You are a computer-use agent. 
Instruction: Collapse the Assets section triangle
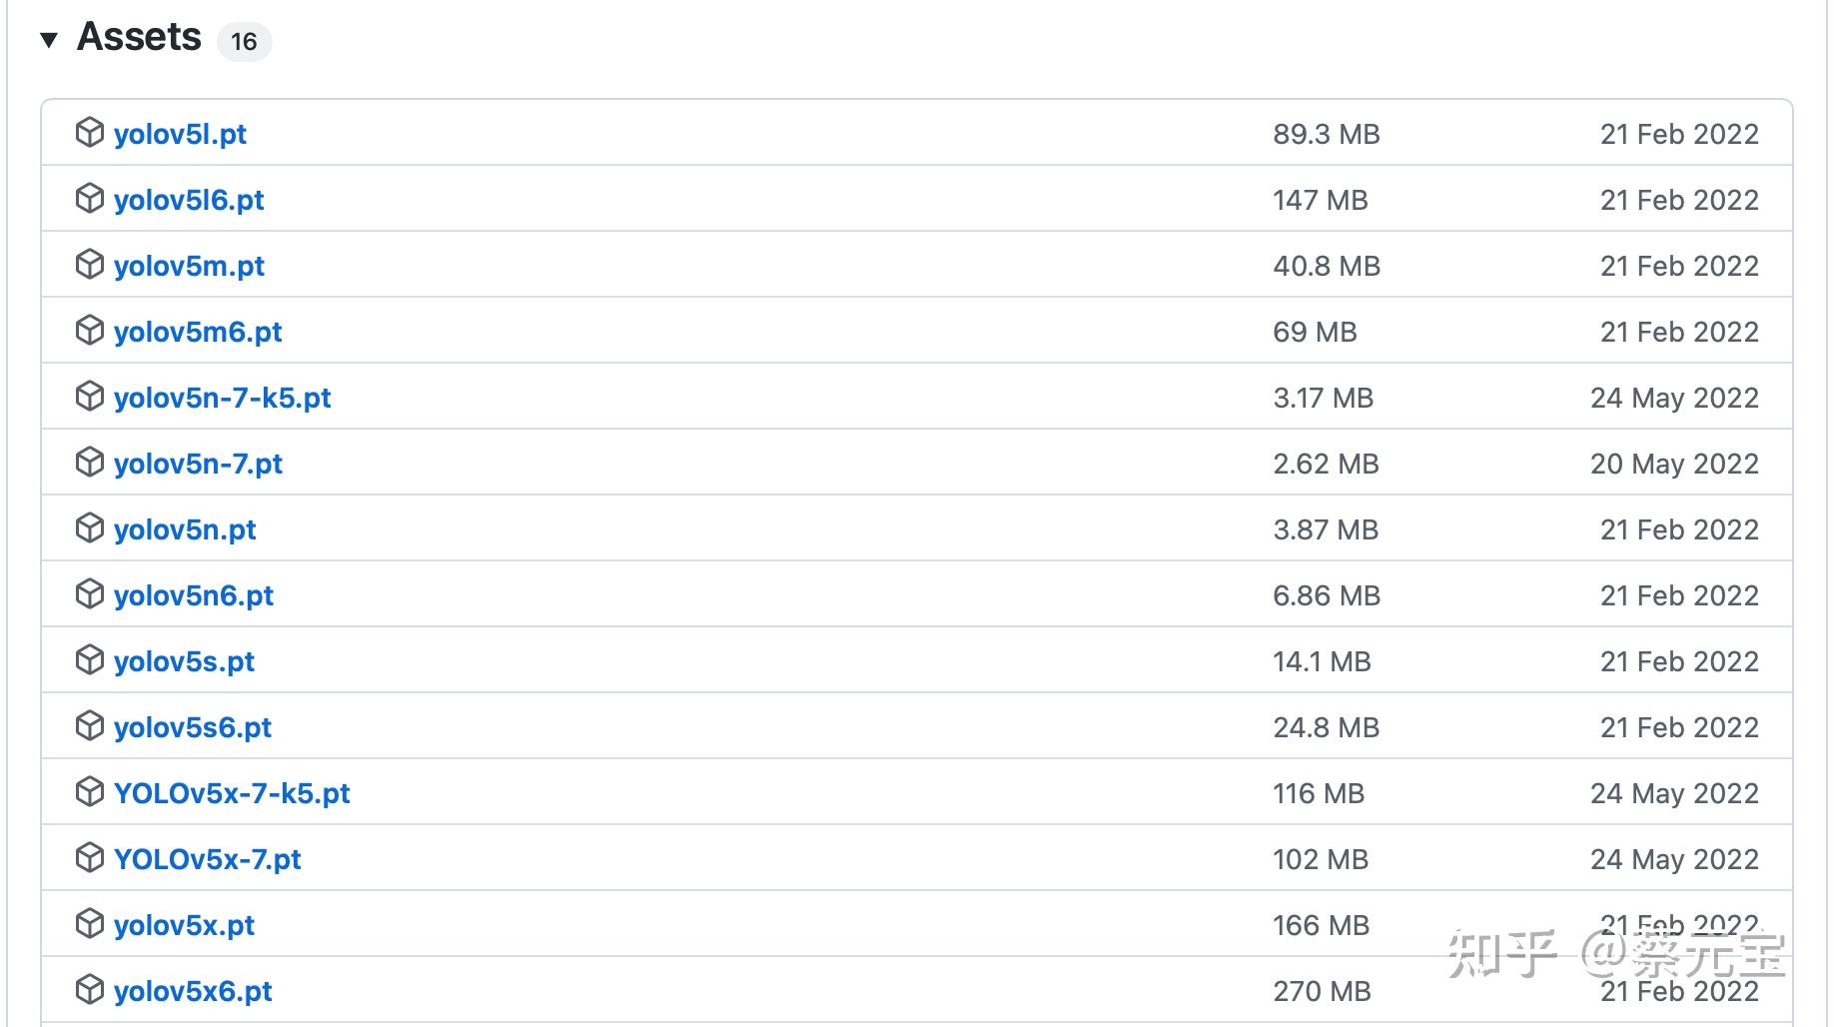point(49,40)
